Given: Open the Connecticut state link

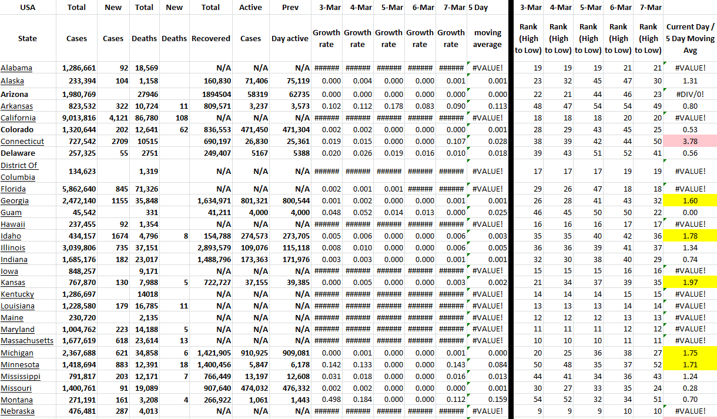Looking at the screenshot, I should [22, 142].
